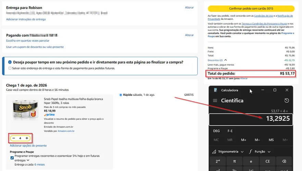Click the Total do pedido R$ 53,17 value
Image resolution: width=302 pixels, height=171 pixels.
click(287, 74)
